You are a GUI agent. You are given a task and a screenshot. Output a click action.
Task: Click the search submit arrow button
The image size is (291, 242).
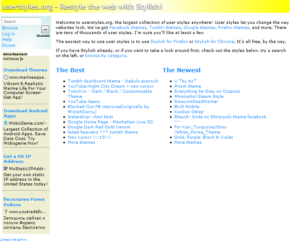pyautogui.click(x=45, y=29)
